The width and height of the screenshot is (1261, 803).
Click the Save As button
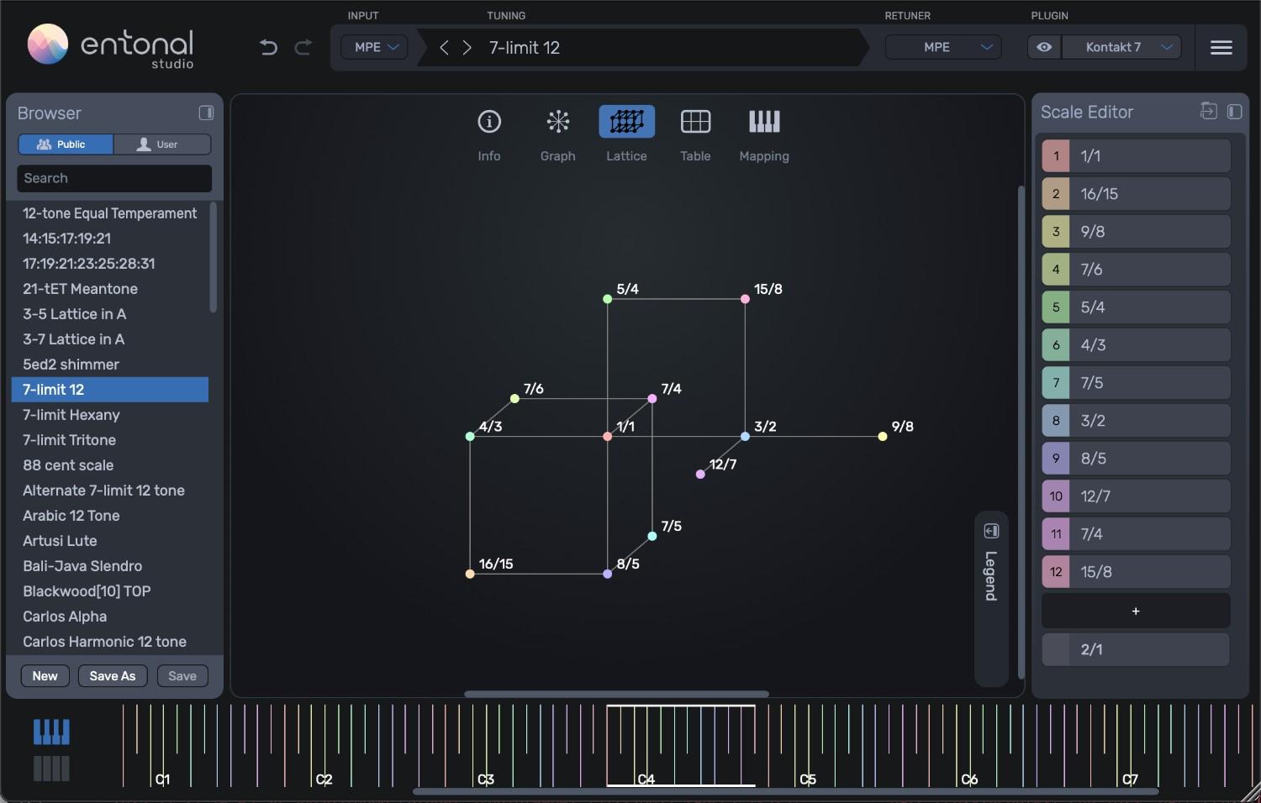112,675
